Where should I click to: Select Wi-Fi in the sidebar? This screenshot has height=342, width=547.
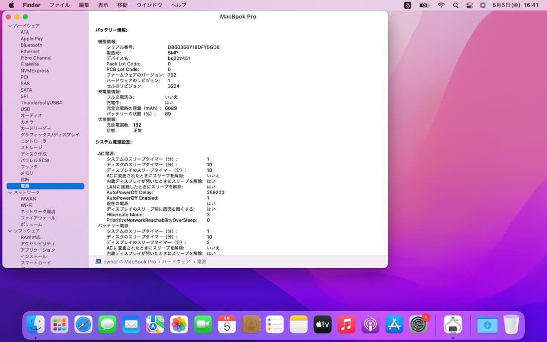click(26, 205)
